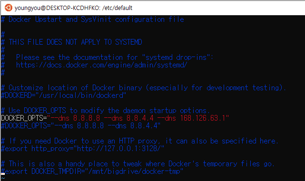Click the systemd drop-ins quoted text
Screen dimensions: 305x181
point(176,57)
